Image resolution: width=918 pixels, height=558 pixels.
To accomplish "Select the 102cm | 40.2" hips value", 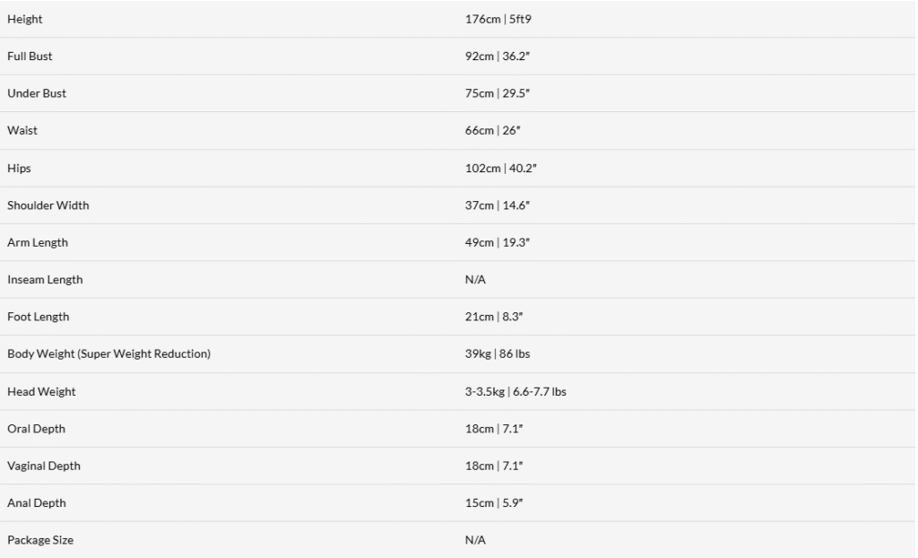I will pyautogui.click(x=500, y=169).
